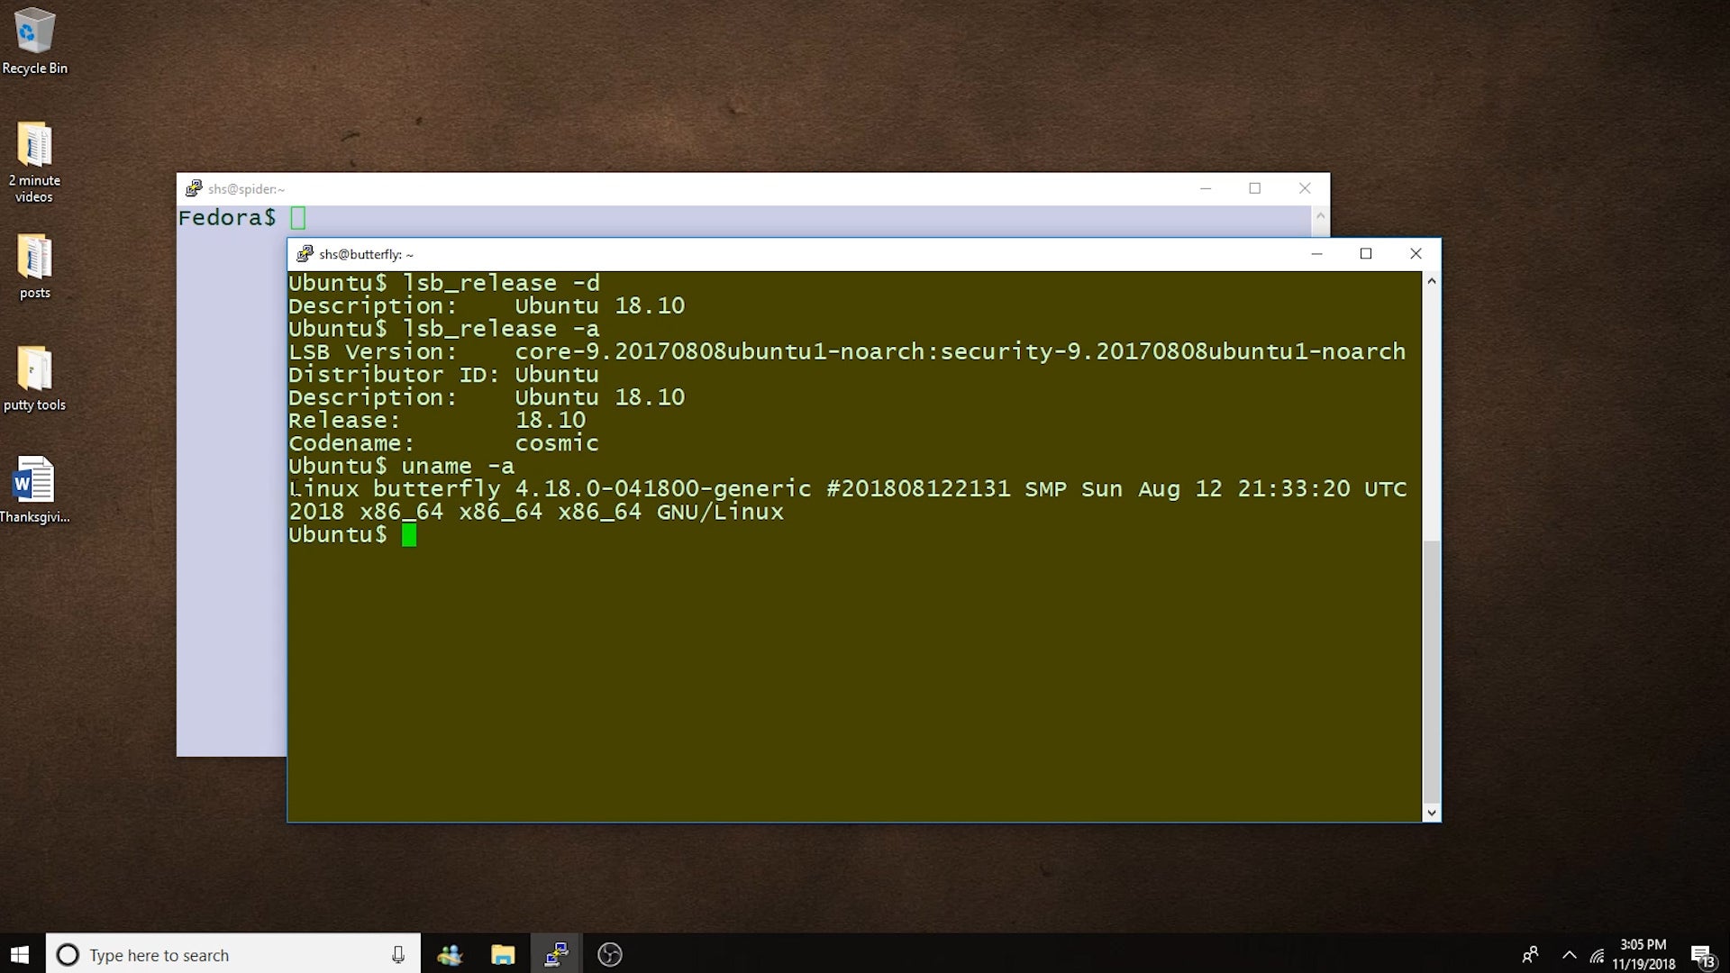Maximize the shs@butterfly window
Image resolution: width=1730 pixels, height=973 pixels.
pos(1366,254)
